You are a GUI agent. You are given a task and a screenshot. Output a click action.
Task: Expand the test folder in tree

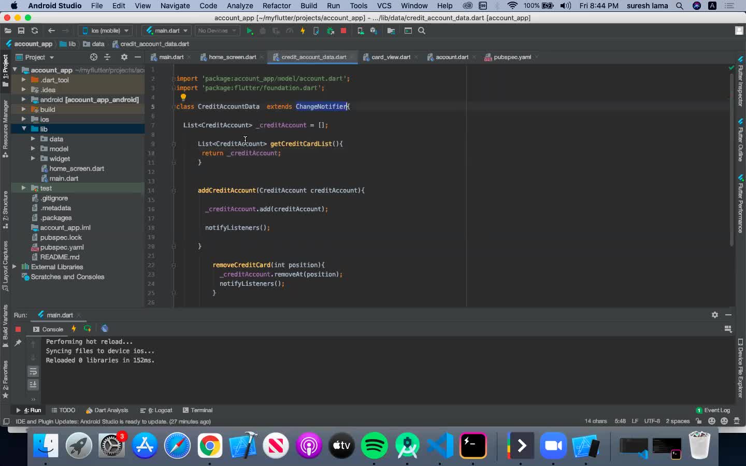click(x=24, y=188)
